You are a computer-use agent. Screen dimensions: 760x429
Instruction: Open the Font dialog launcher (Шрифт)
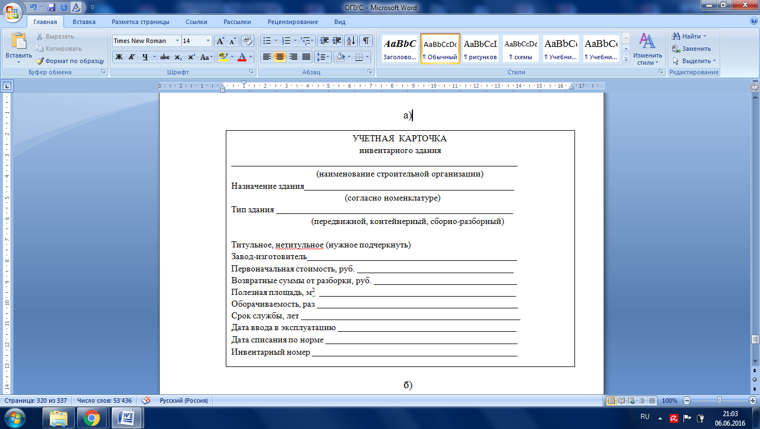[251, 72]
